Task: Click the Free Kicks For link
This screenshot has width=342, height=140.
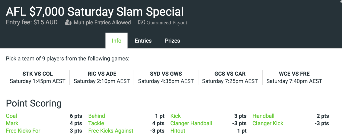Action: 23,131
